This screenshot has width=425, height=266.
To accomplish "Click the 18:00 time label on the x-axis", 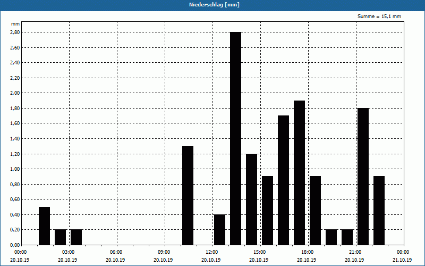I will tap(308, 252).
